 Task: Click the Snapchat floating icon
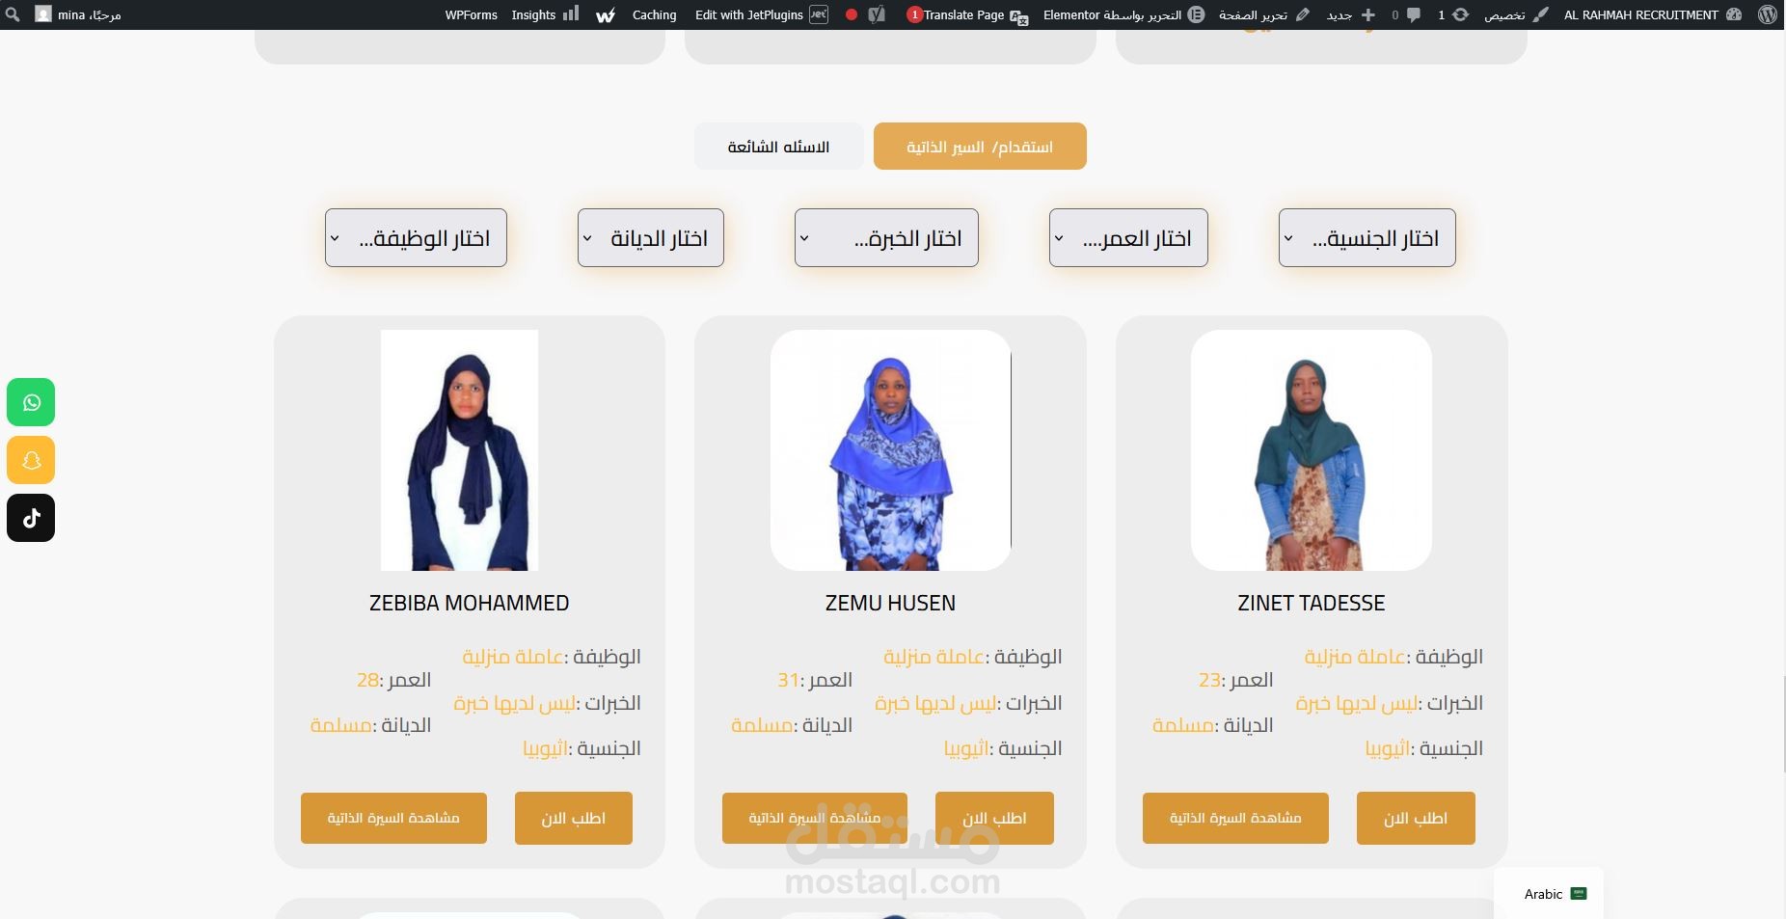pos(31,460)
